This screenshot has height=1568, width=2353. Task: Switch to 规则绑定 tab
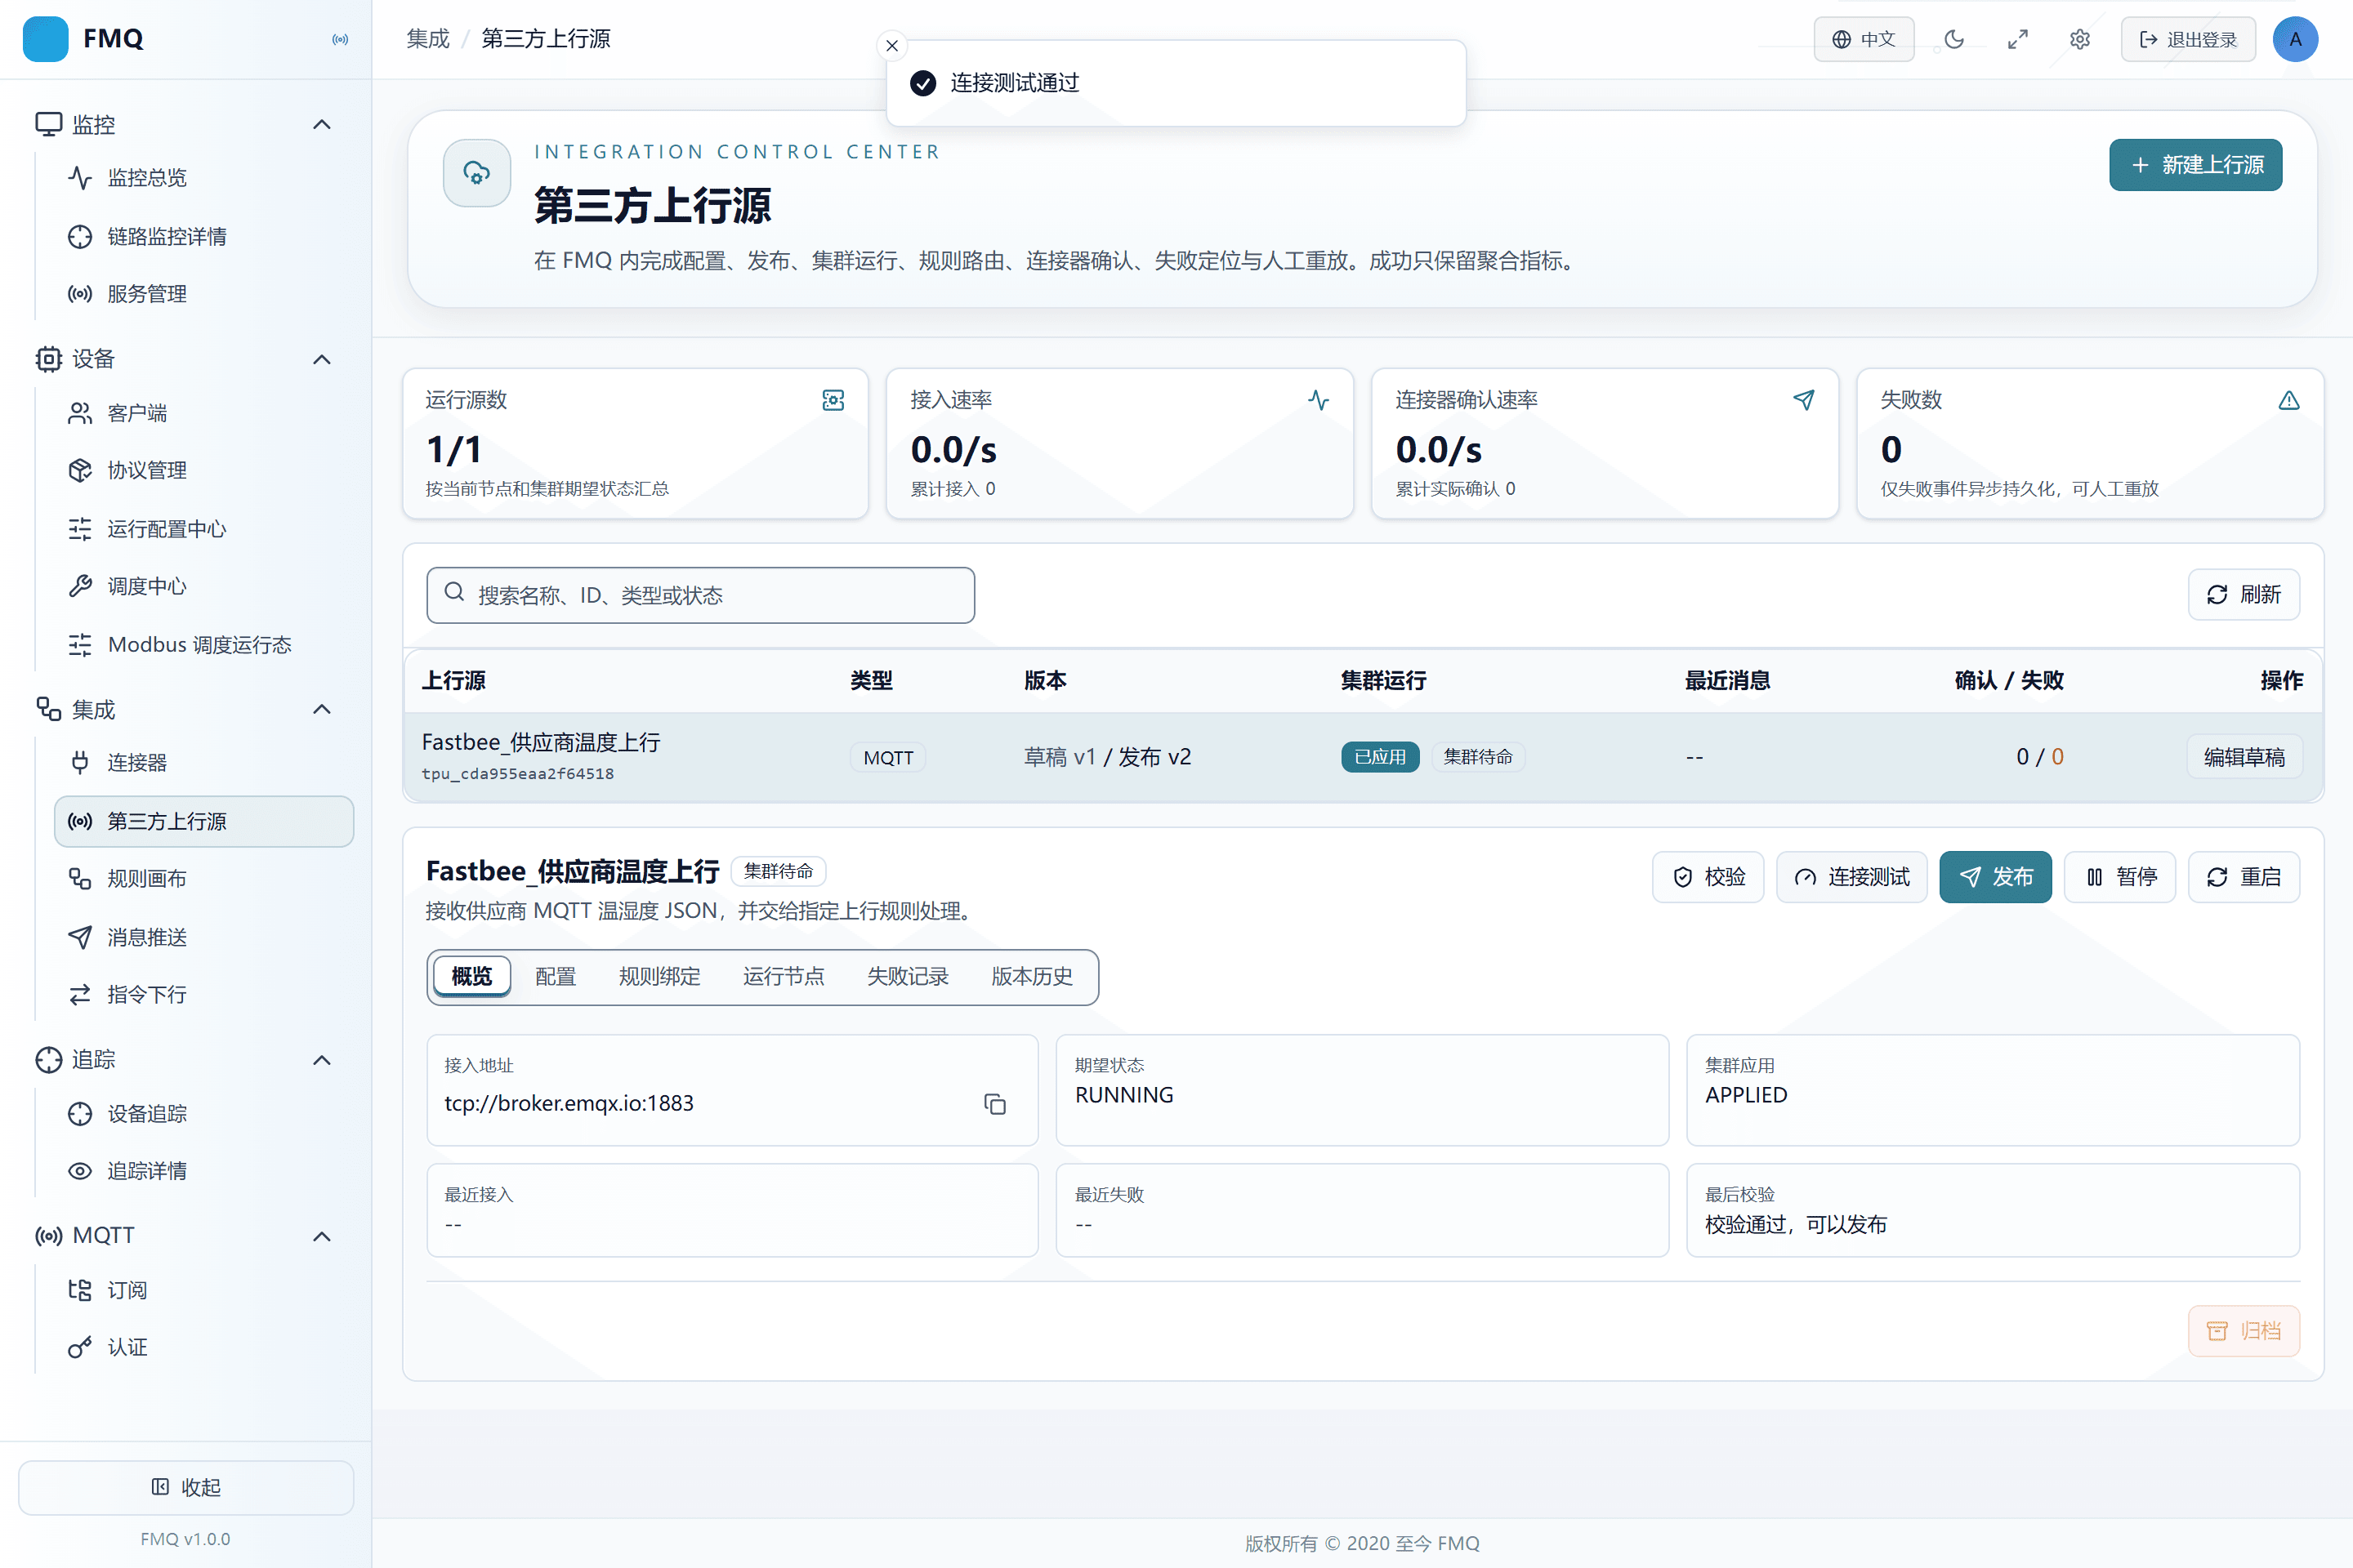click(x=659, y=977)
